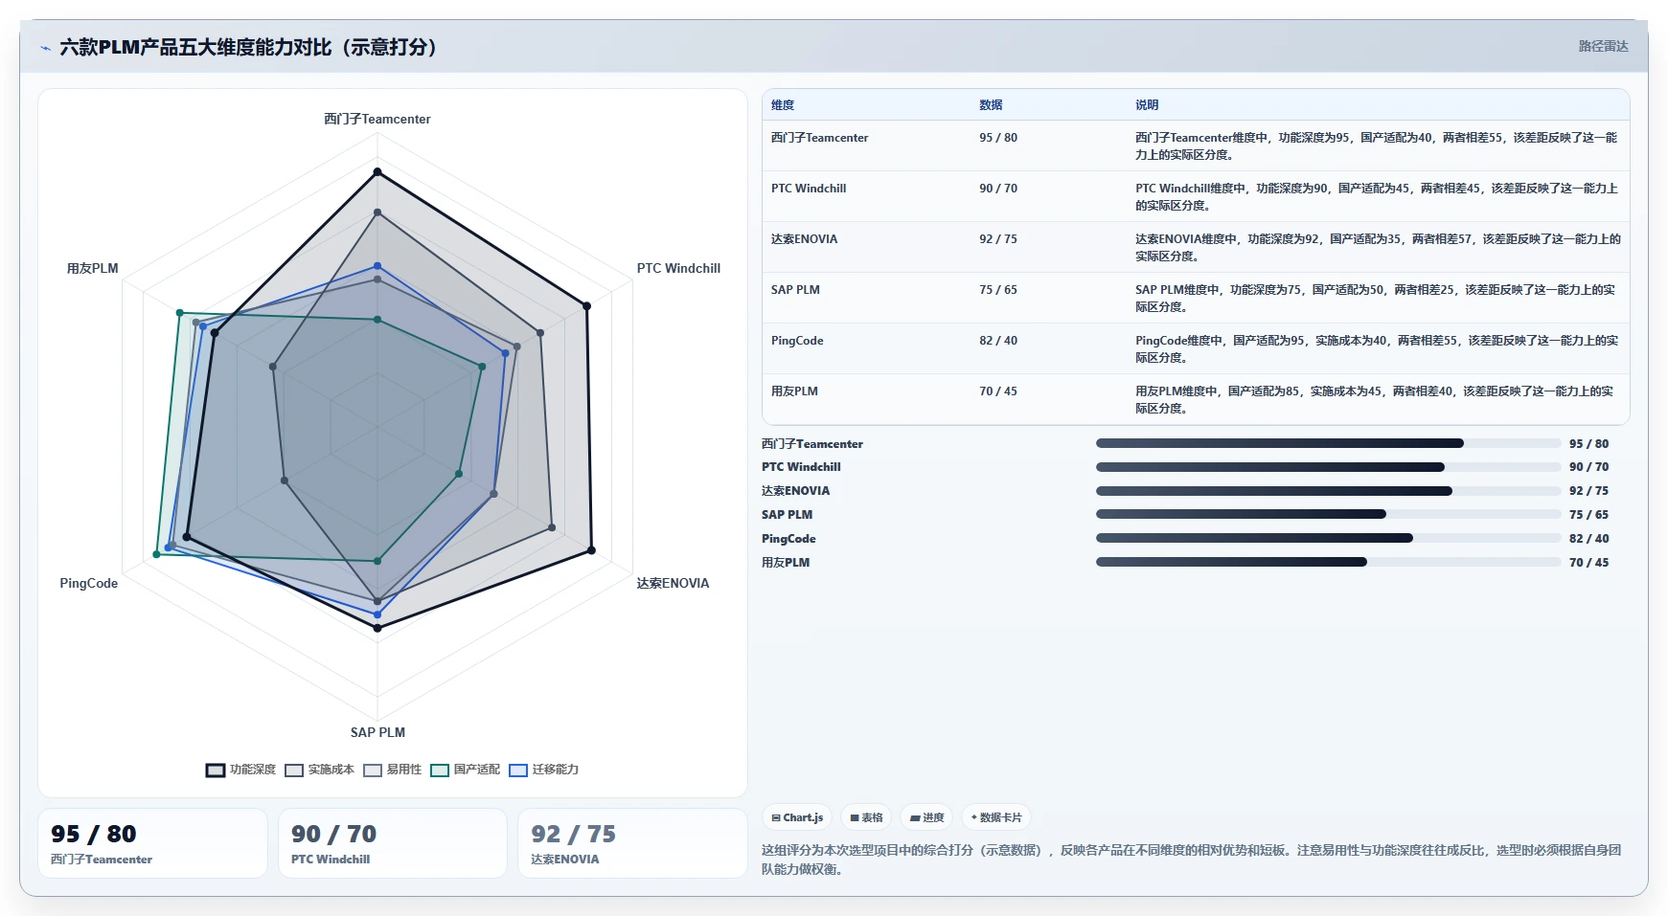Click the 95 / 80 value in the table
Image resolution: width=1668 pixels, height=916 pixels.
(x=998, y=138)
